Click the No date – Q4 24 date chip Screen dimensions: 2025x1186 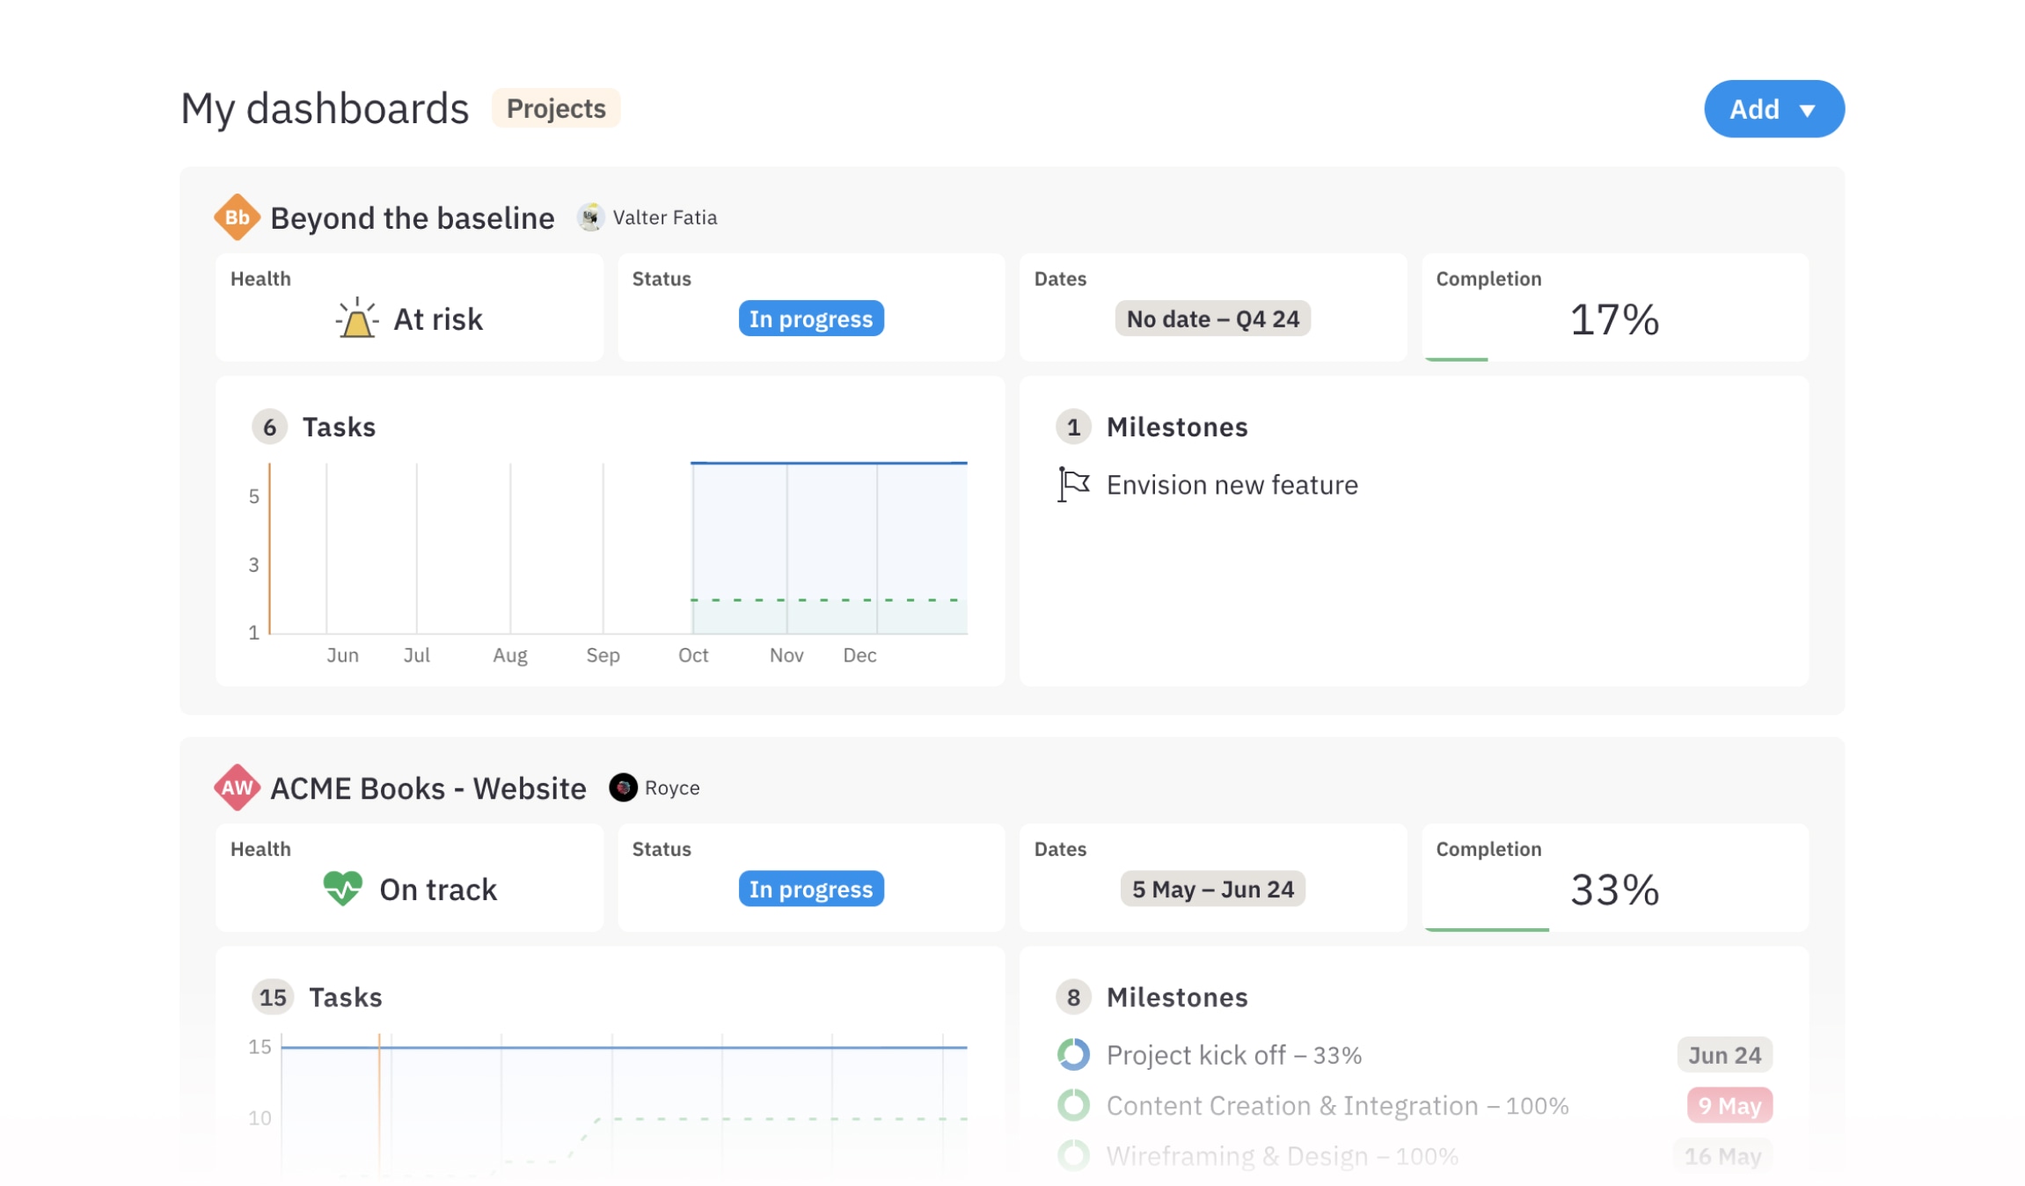1212,318
